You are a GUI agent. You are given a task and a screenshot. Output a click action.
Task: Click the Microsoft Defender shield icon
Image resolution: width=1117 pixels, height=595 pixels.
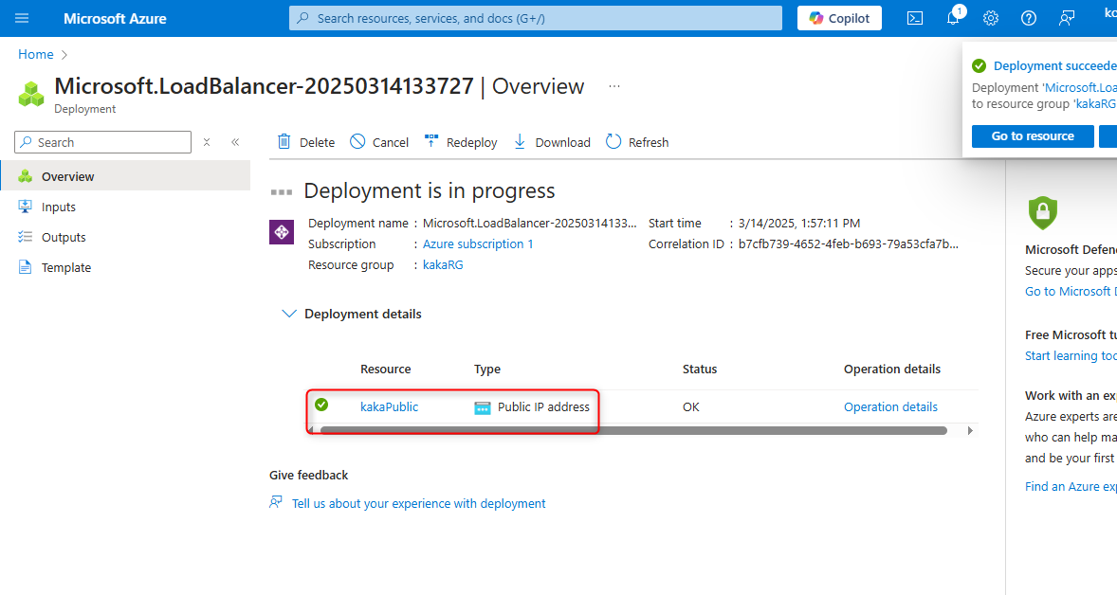coord(1043,213)
